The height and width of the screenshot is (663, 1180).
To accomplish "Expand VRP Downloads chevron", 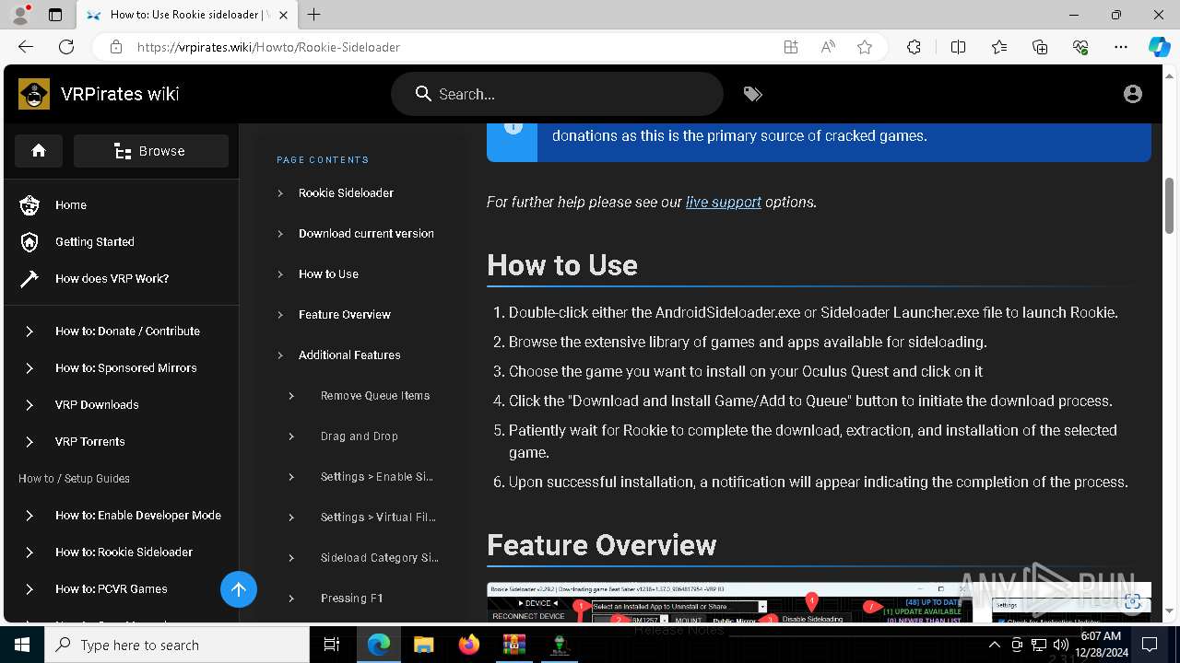I will (x=29, y=404).
